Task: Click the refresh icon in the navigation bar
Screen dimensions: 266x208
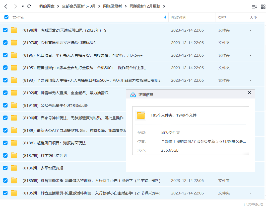Action: tap(29, 6)
